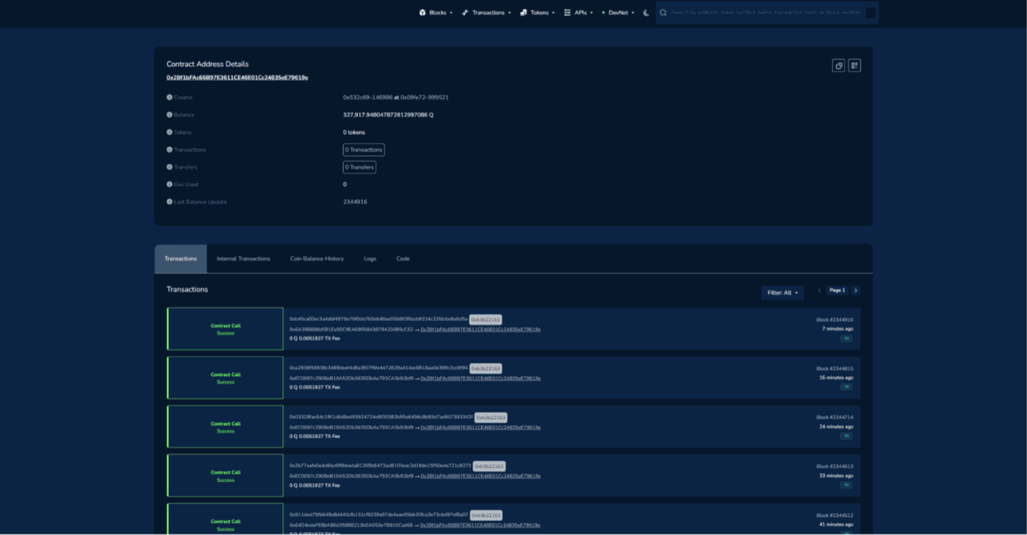Open the APIs dropdown menu

click(579, 12)
